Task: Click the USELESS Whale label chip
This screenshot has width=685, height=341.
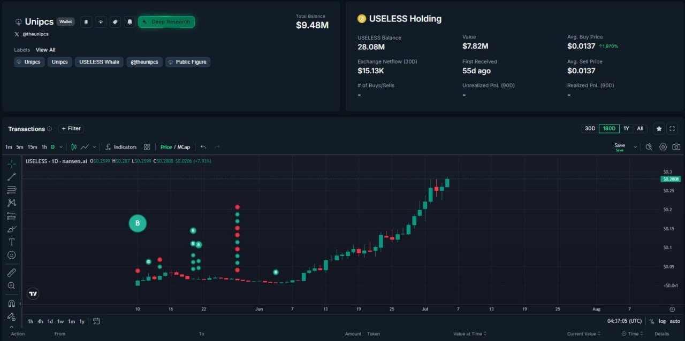Action: pos(99,62)
